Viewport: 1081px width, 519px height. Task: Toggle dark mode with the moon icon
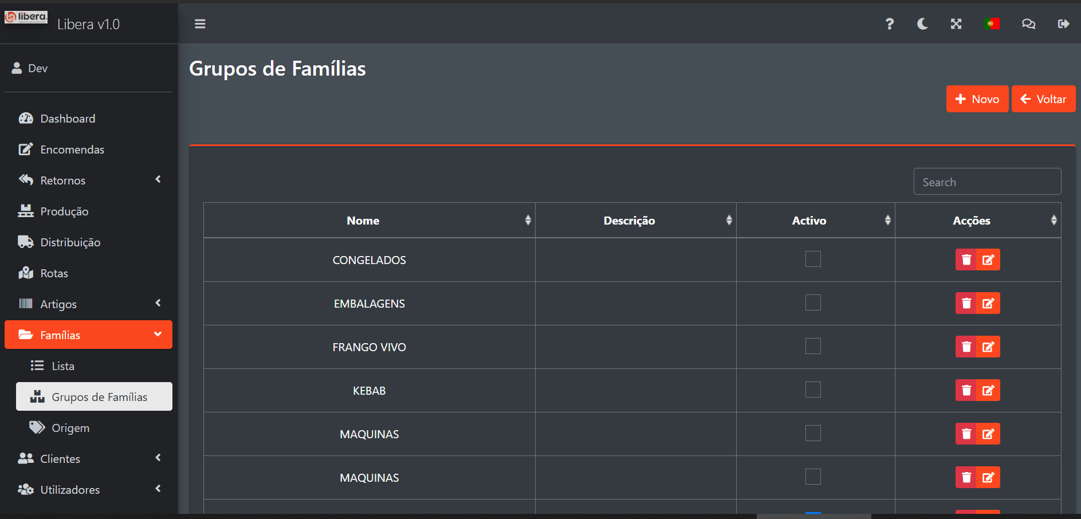coord(922,24)
